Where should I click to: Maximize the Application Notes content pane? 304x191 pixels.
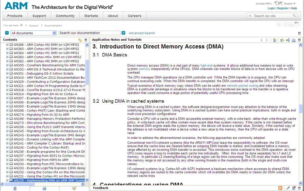(299, 40)
